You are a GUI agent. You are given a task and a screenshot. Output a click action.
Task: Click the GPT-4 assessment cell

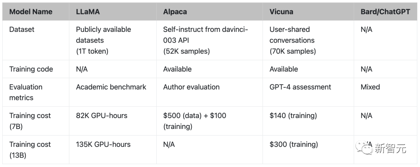pos(300,87)
